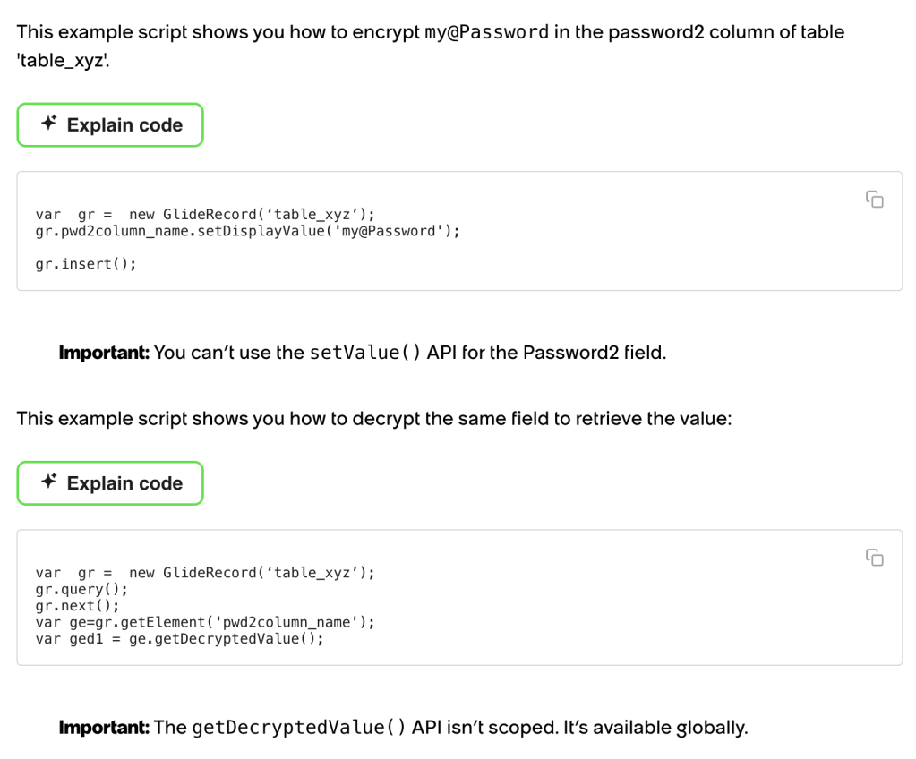
Task: Click the gr.insert(); code line
Action: coord(86,264)
